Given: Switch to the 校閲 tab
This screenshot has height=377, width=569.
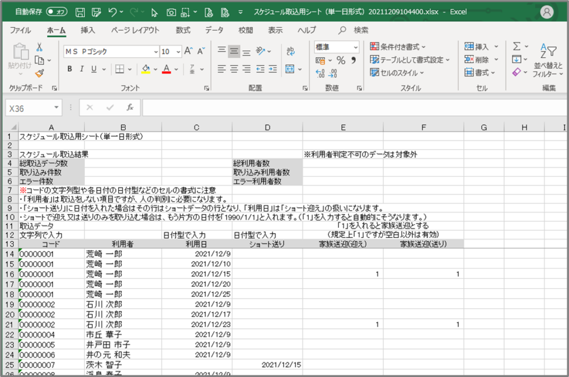Looking at the screenshot, I should (245, 30).
